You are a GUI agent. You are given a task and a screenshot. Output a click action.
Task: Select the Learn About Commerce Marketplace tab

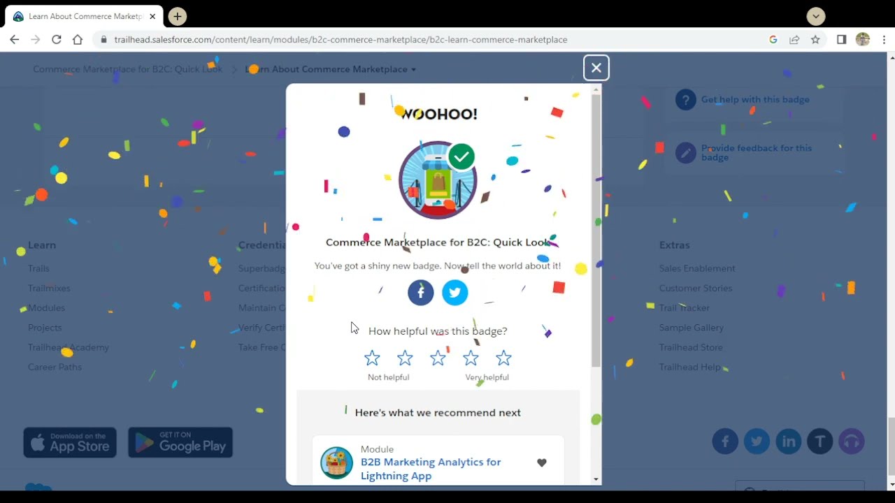(84, 16)
